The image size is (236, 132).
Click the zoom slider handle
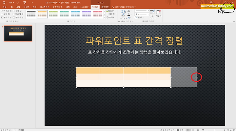tap(215, 130)
